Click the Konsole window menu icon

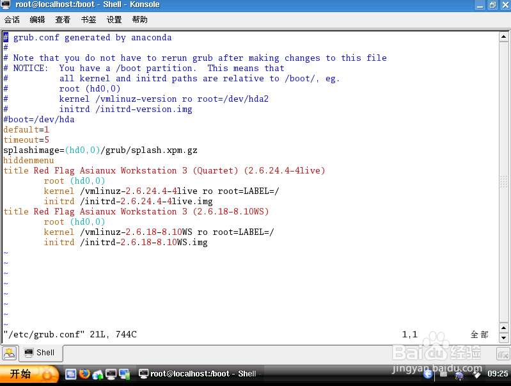click(6, 4)
